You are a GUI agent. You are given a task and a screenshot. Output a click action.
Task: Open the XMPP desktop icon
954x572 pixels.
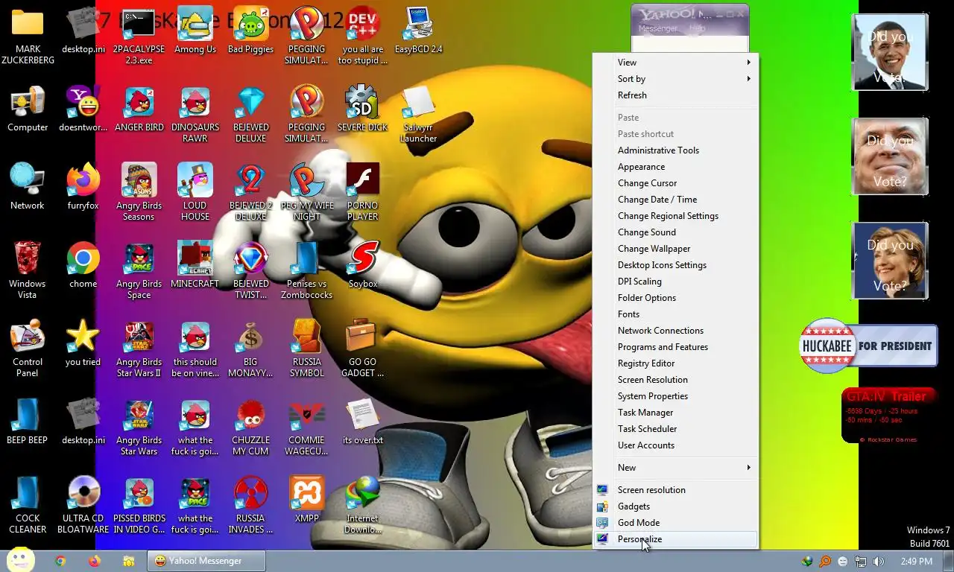point(306,500)
